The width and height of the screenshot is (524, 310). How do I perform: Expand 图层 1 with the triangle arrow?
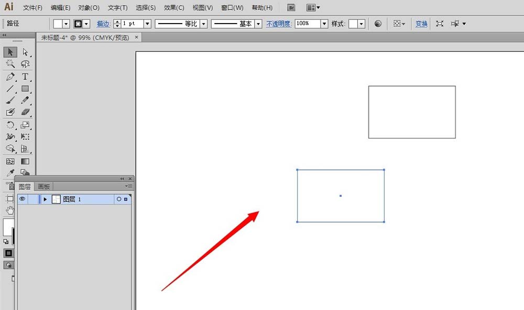(45, 199)
